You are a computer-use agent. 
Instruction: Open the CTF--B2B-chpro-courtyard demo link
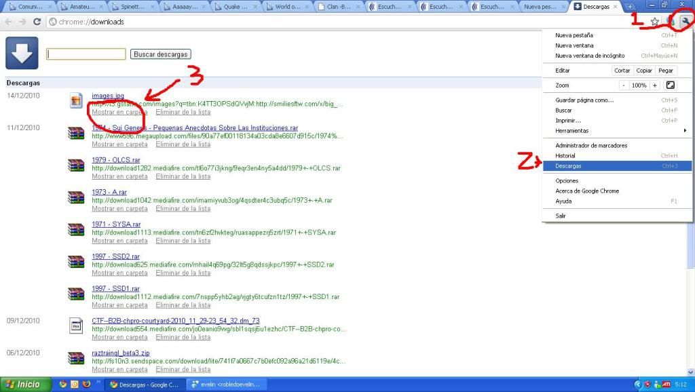pos(176,321)
